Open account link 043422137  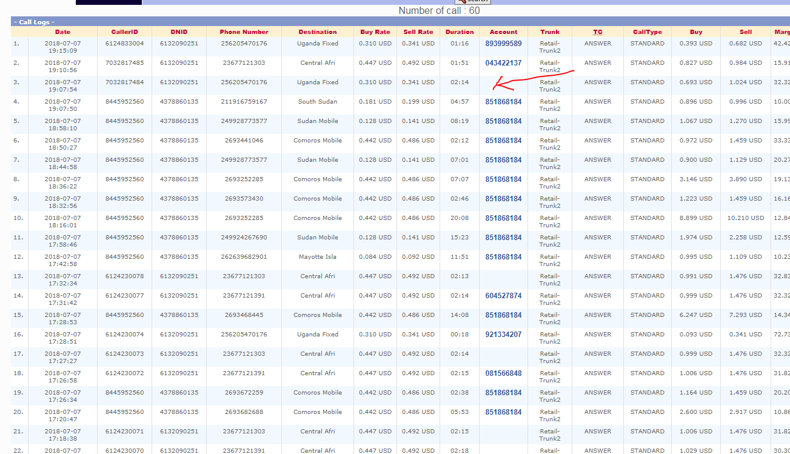[503, 63]
